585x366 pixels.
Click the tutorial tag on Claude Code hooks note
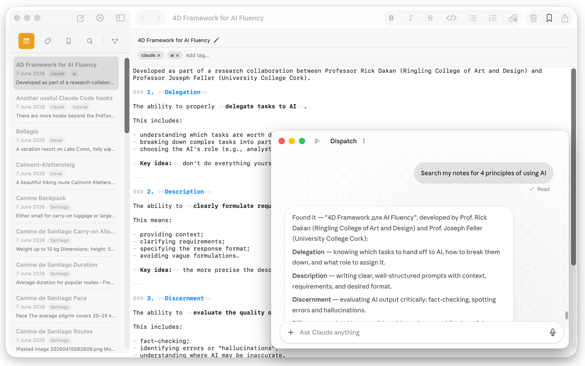[x=80, y=107]
